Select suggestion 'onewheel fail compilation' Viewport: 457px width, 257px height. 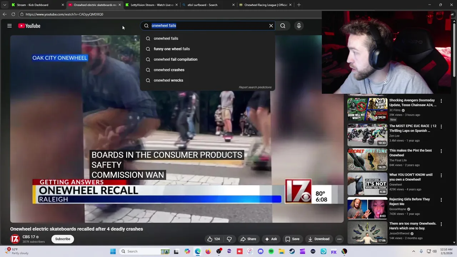pyautogui.click(x=207, y=59)
